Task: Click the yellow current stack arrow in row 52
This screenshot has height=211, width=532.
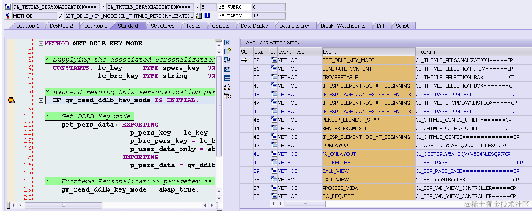Action: (244, 60)
